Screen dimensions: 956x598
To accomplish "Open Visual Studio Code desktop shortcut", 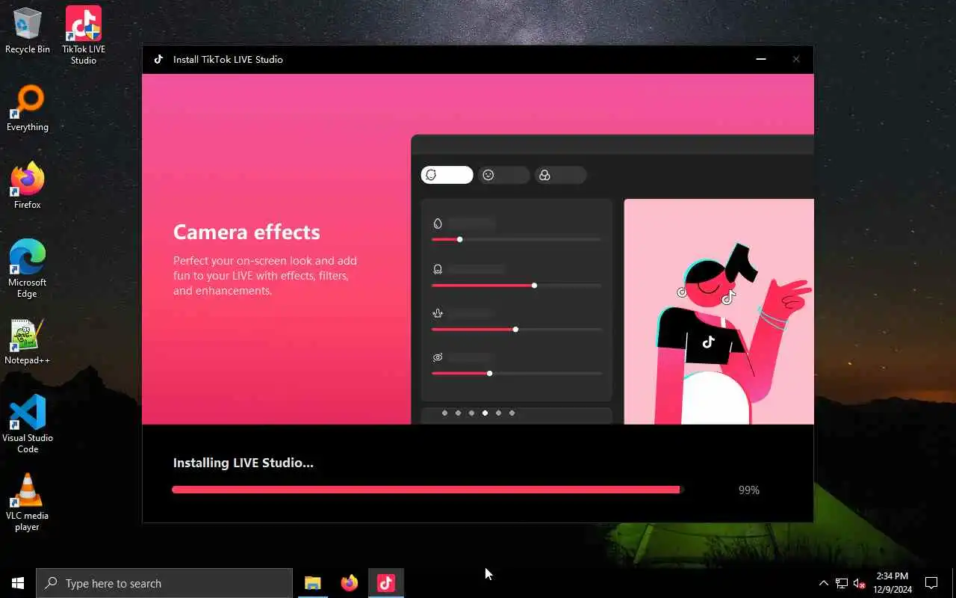I will click(x=28, y=424).
